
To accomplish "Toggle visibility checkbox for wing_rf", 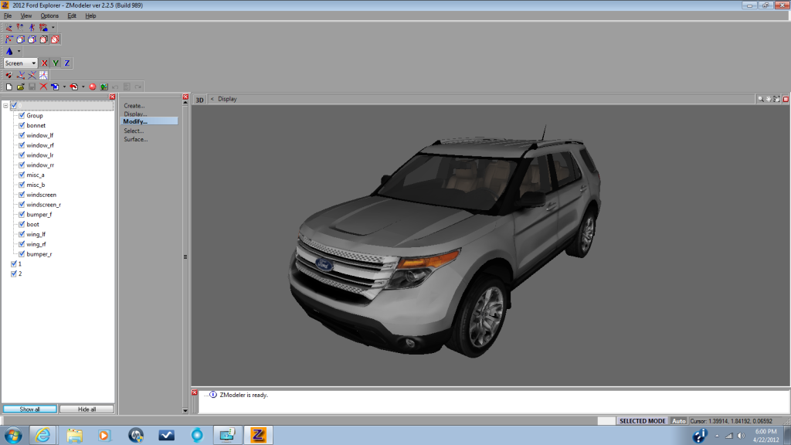I will (22, 244).
